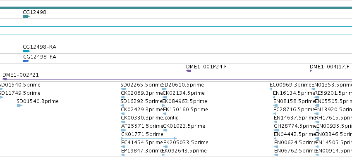Click the DME1-004J17.F small arrow glyph
The height and width of the screenshot is (157, 352).
pyautogui.click(x=311, y=71)
